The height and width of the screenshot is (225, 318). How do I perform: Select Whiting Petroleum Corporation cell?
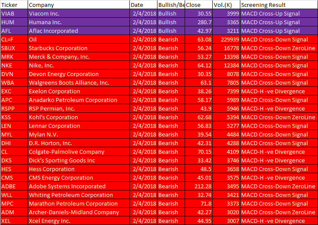pyautogui.click(x=79, y=195)
